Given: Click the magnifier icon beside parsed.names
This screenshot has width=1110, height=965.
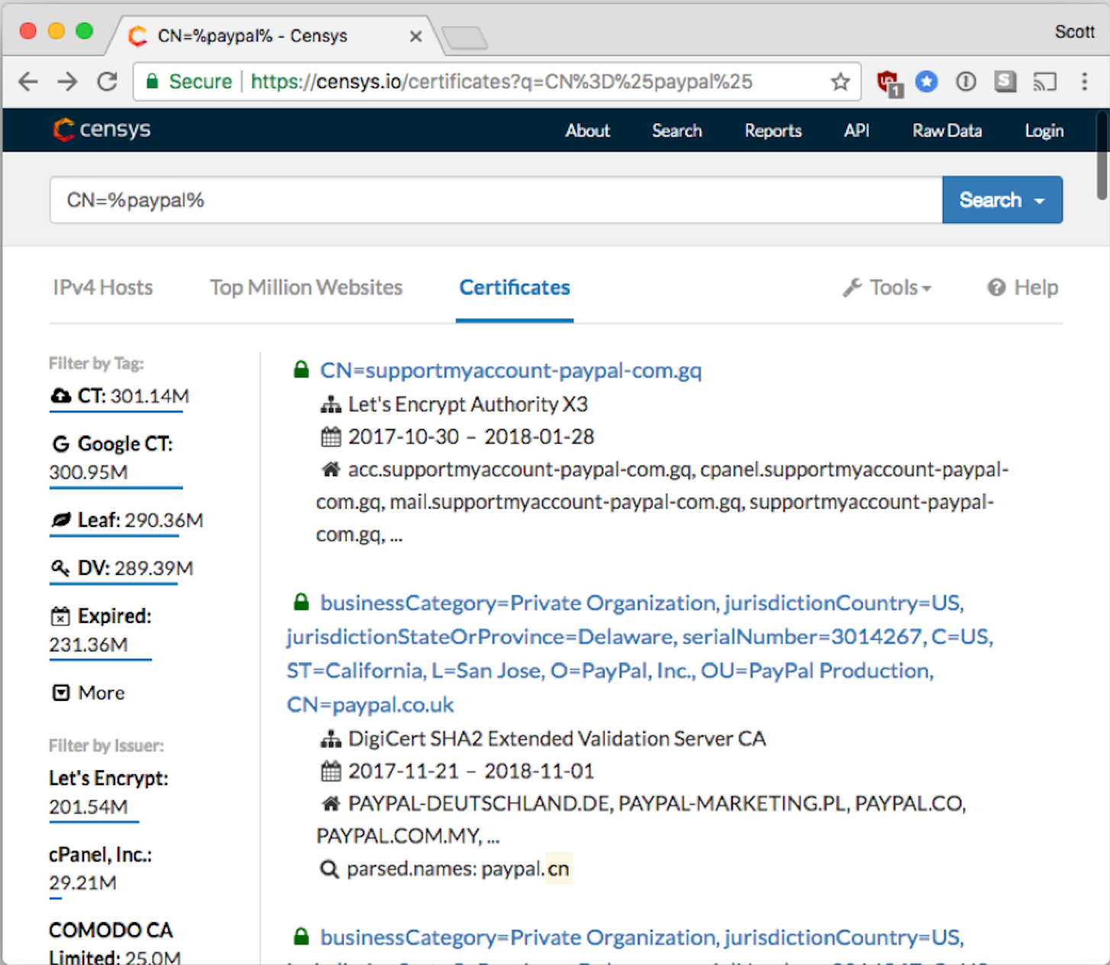Looking at the screenshot, I should 329,870.
